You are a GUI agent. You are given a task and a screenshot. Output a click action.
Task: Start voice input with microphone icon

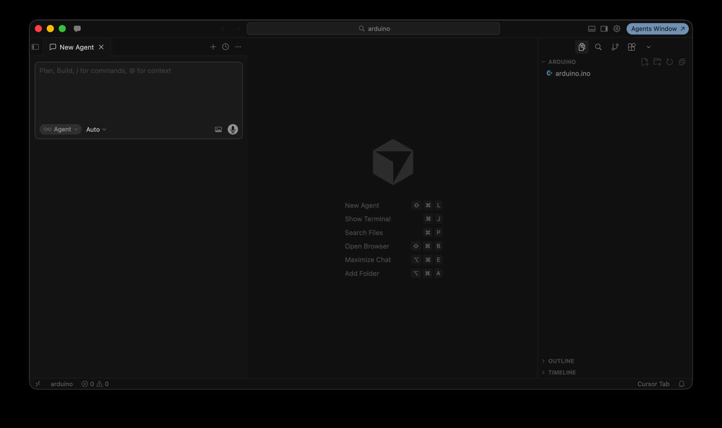(233, 130)
